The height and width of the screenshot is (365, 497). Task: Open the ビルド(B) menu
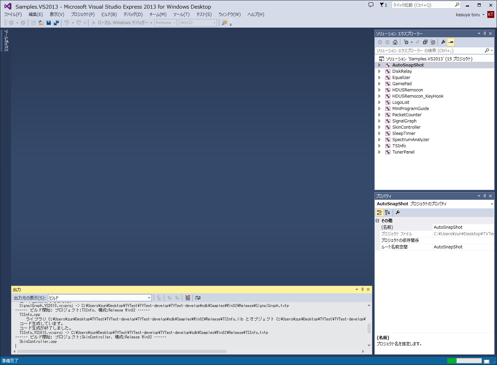(x=109, y=14)
